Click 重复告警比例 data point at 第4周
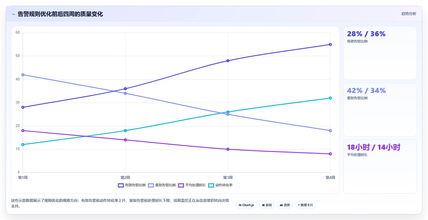Image resolution: width=428 pixels, height=220 pixels. 330,131
